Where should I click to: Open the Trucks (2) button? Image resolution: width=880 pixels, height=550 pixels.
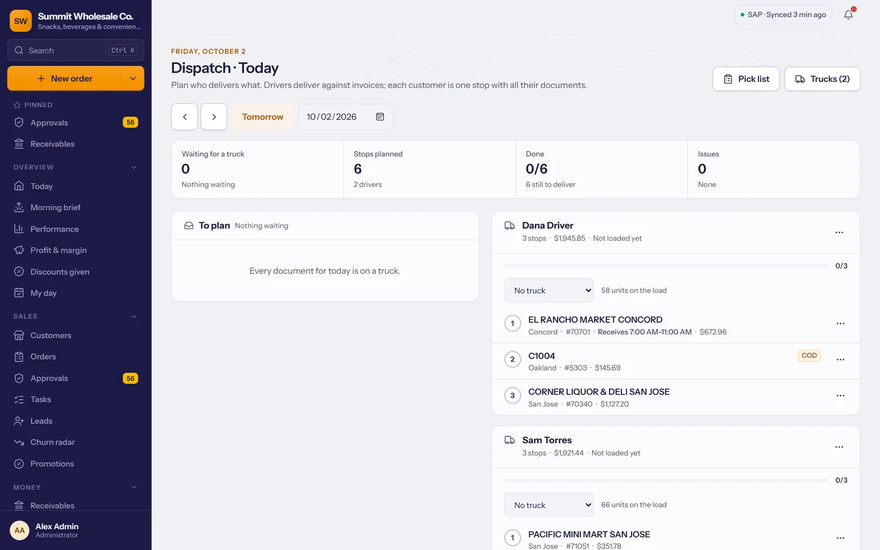[822, 79]
